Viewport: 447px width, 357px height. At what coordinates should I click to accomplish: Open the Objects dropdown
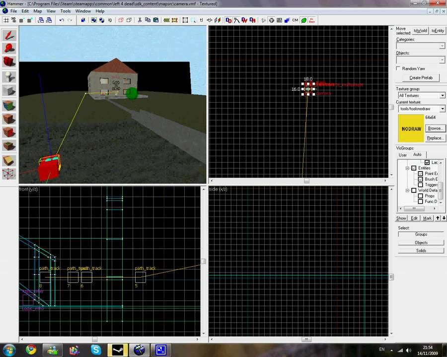[x=442, y=60]
